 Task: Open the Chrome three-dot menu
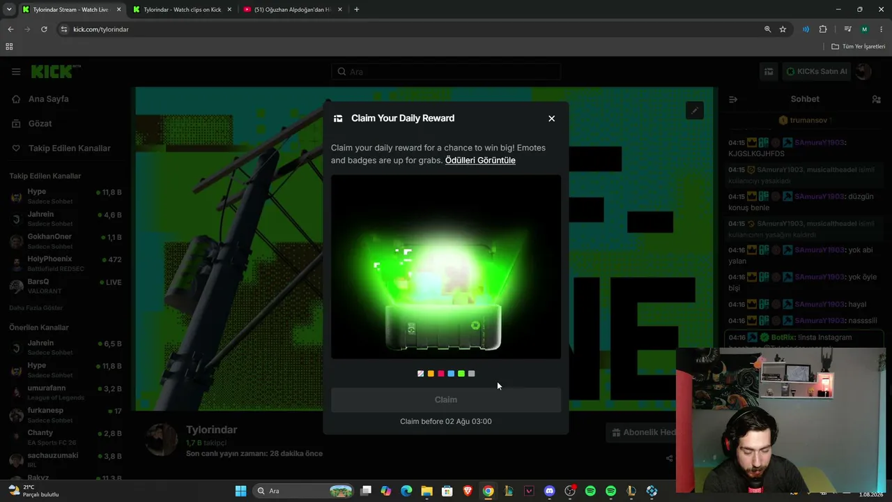(x=881, y=29)
